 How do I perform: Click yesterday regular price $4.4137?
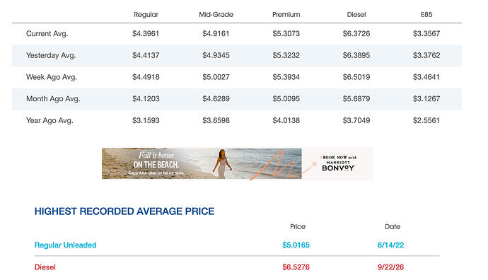click(146, 55)
